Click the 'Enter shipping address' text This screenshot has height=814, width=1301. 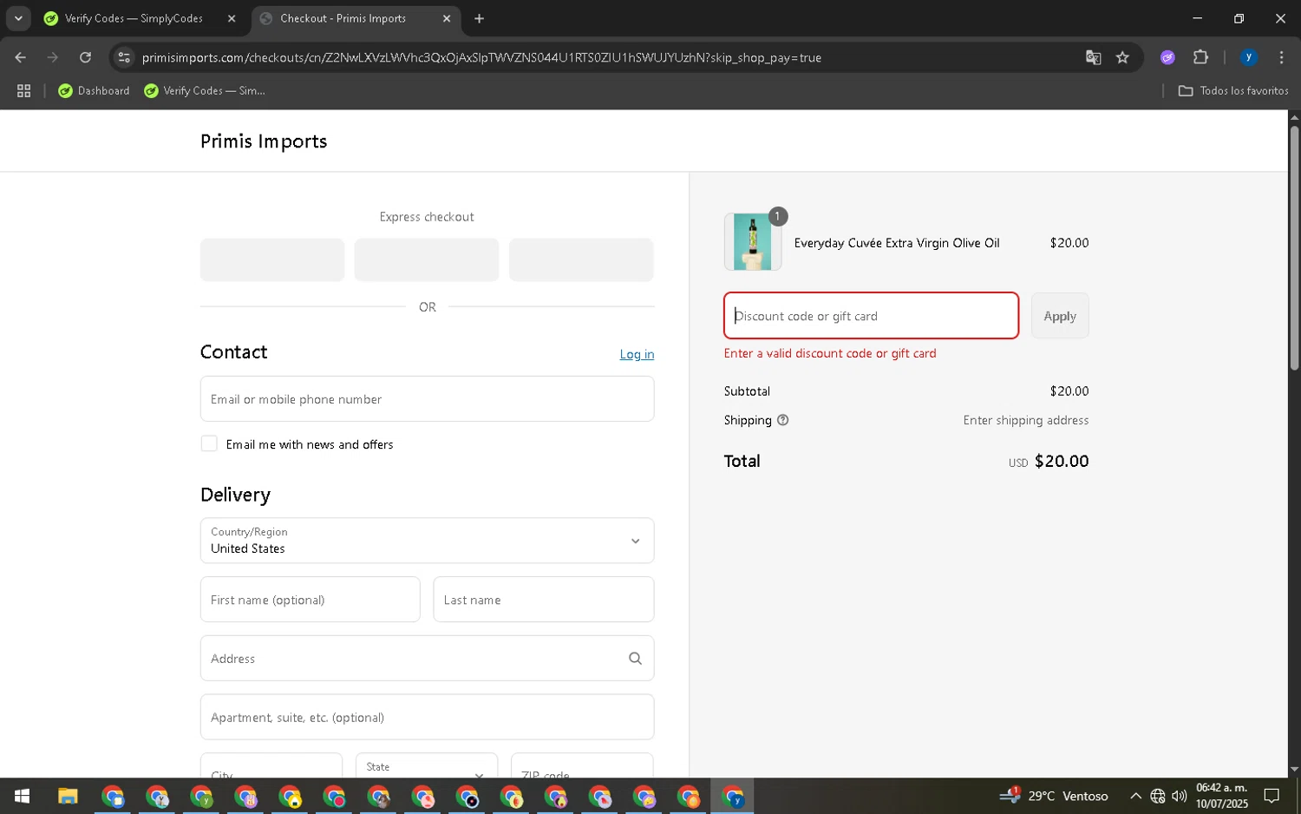tap(1025, 420)
